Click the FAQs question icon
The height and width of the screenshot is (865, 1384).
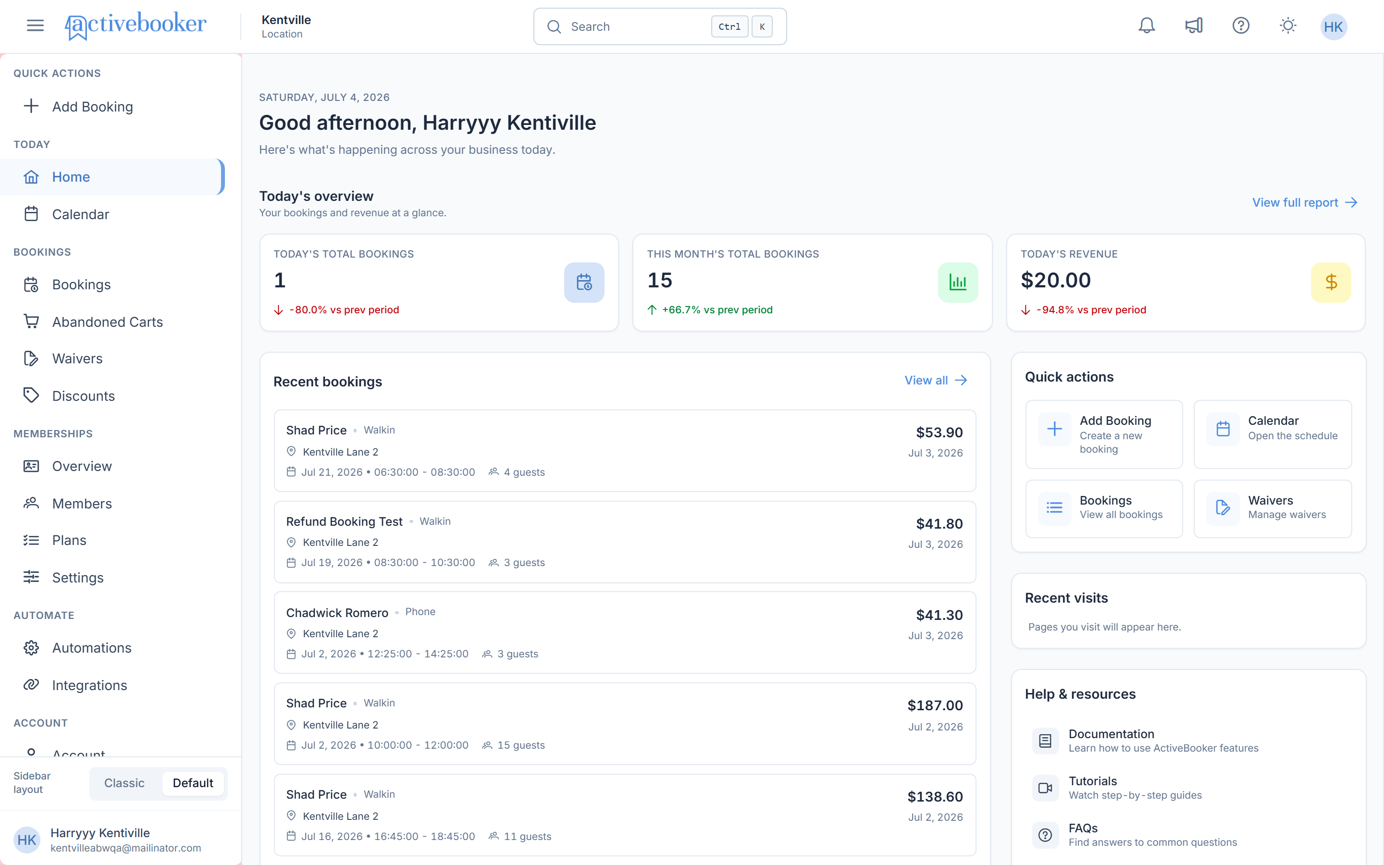click(x=1045, y=835)
